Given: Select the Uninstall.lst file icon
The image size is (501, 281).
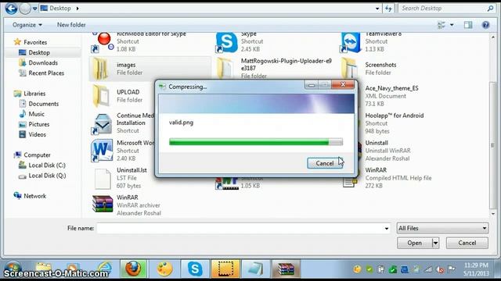Looking at the screenshot, I should [103, 178].
